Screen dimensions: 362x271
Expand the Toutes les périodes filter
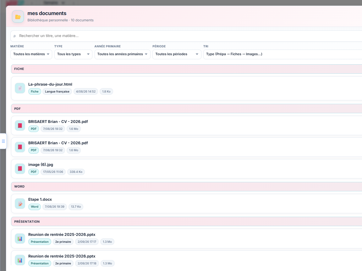177,54
